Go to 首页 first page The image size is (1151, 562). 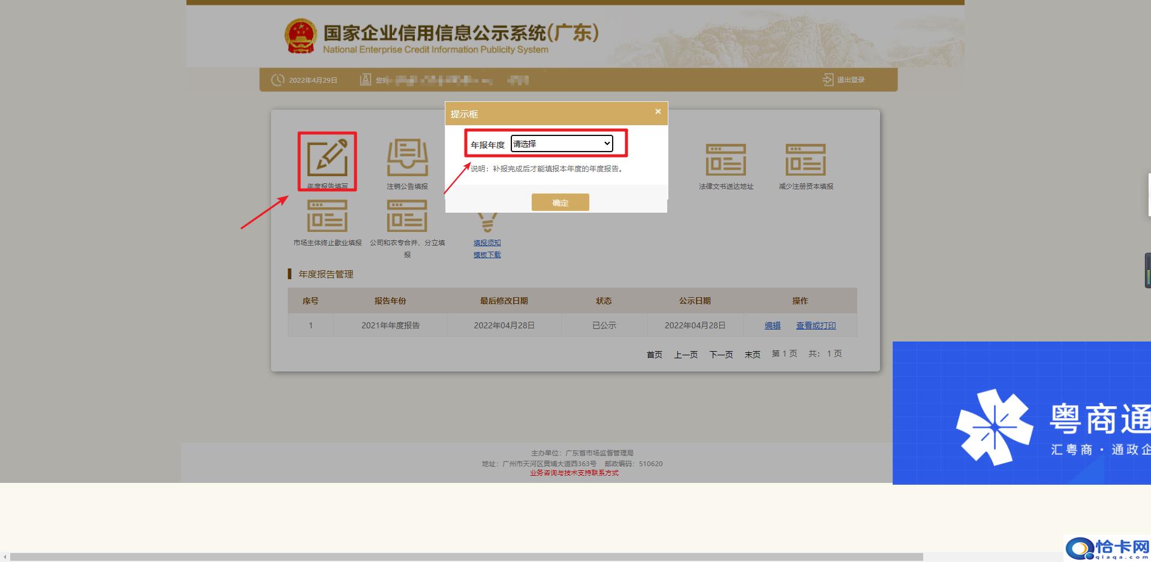click(x=654, y=354)
